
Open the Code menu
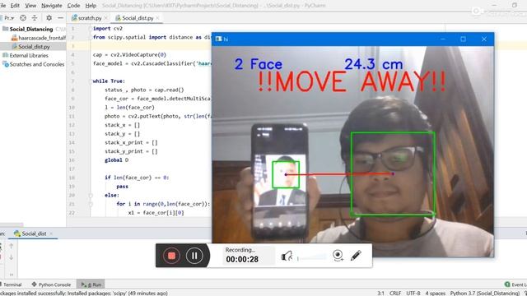(x=73, y=6)
